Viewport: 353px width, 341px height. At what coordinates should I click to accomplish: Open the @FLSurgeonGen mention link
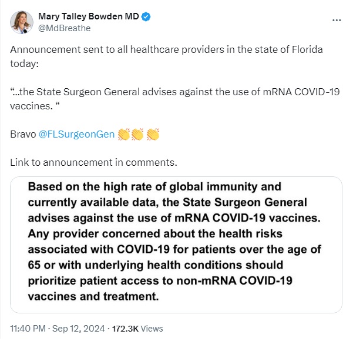(x=76, y=134)
